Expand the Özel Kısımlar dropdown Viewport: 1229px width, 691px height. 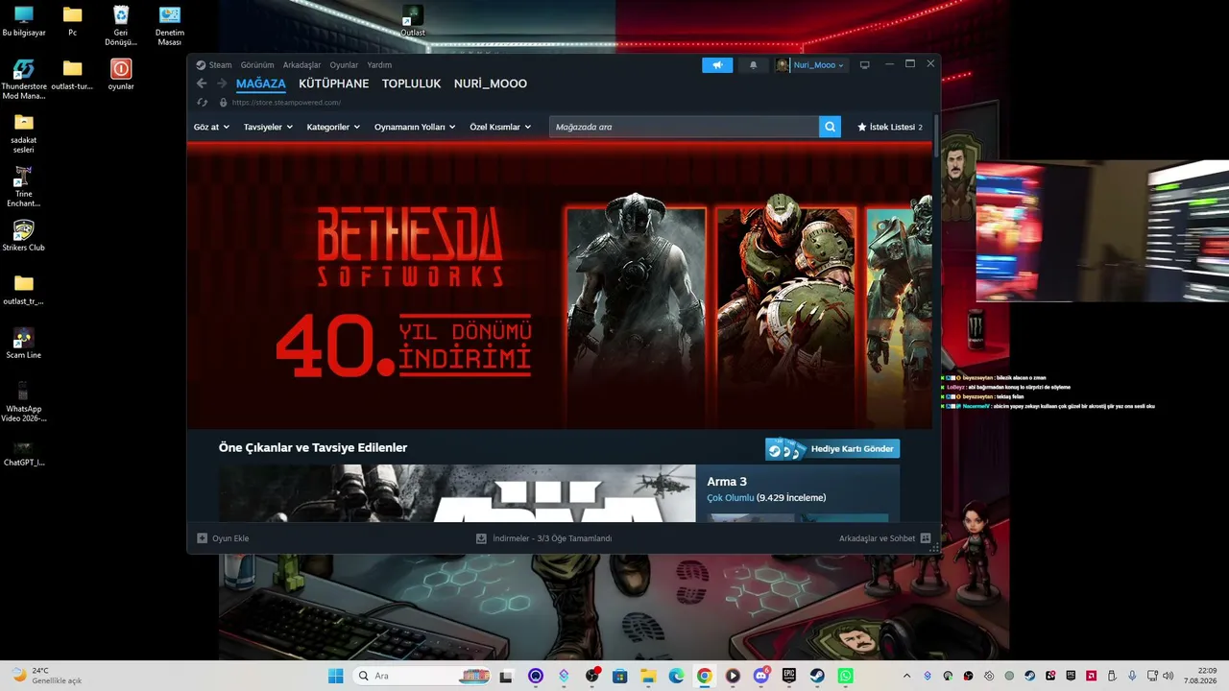click(x=500, y=127)
